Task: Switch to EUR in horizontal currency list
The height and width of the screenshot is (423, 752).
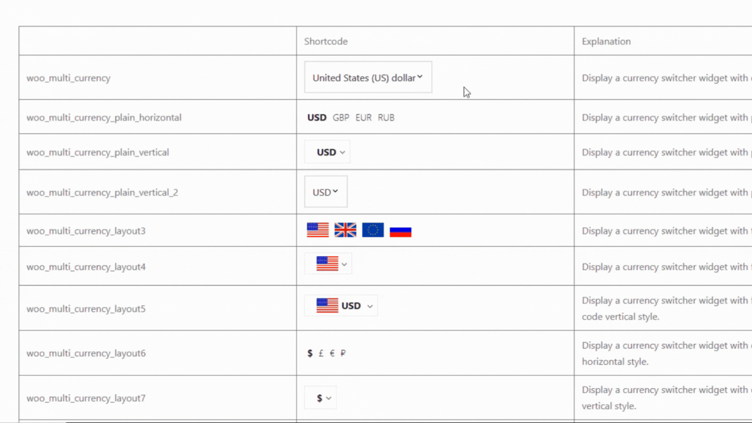Action: [x=363, y=117]
